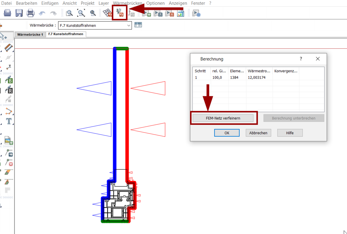Click Abbrechen in the Berechnung dialog
The width and height of the screenshot is (347, 234).
coord(258,133)
